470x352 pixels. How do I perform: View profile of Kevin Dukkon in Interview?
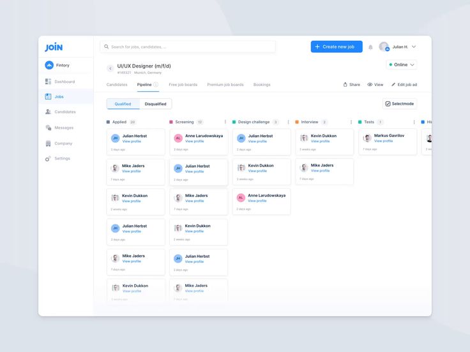[320, 142]
